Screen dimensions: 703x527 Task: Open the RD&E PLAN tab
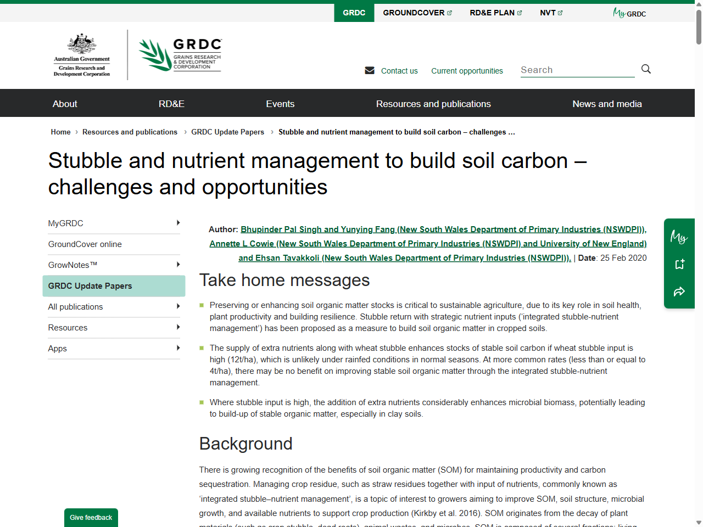492,12
